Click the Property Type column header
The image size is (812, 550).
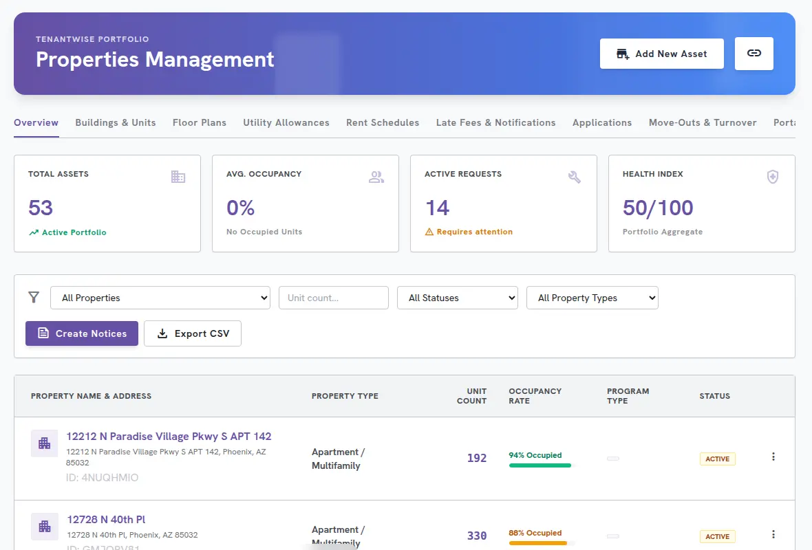tap(345, 396)
